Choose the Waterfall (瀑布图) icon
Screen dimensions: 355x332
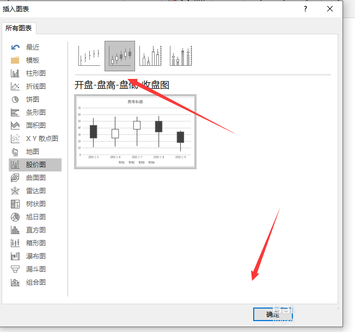tap(15, 256)
